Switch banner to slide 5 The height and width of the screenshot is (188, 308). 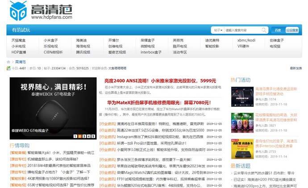pyautogui.click(x=93, y=136)
